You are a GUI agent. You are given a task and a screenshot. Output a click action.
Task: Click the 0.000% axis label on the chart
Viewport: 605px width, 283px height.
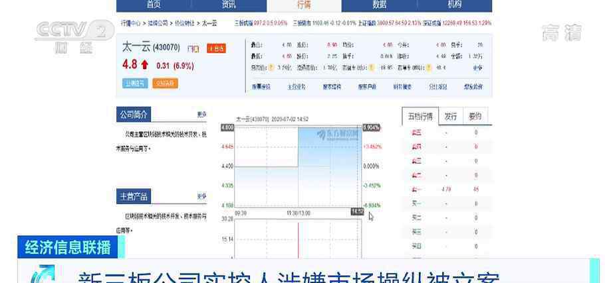371,166
